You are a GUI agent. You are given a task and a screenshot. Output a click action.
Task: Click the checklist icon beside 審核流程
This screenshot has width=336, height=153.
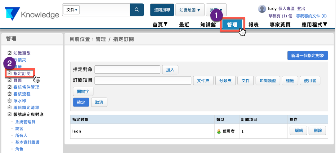click(10, 94)
